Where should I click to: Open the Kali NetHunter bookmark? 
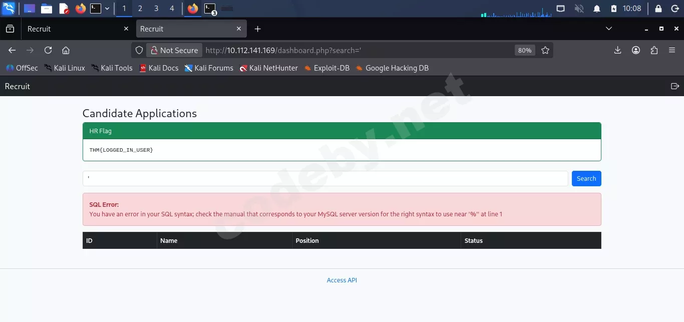(x=269, y=68)
